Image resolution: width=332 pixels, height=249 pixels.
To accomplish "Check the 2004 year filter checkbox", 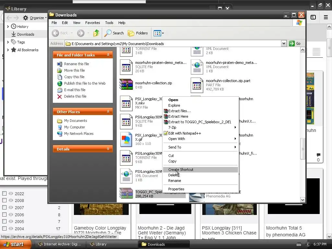I will pyautogui.click(x=4, y=229).
